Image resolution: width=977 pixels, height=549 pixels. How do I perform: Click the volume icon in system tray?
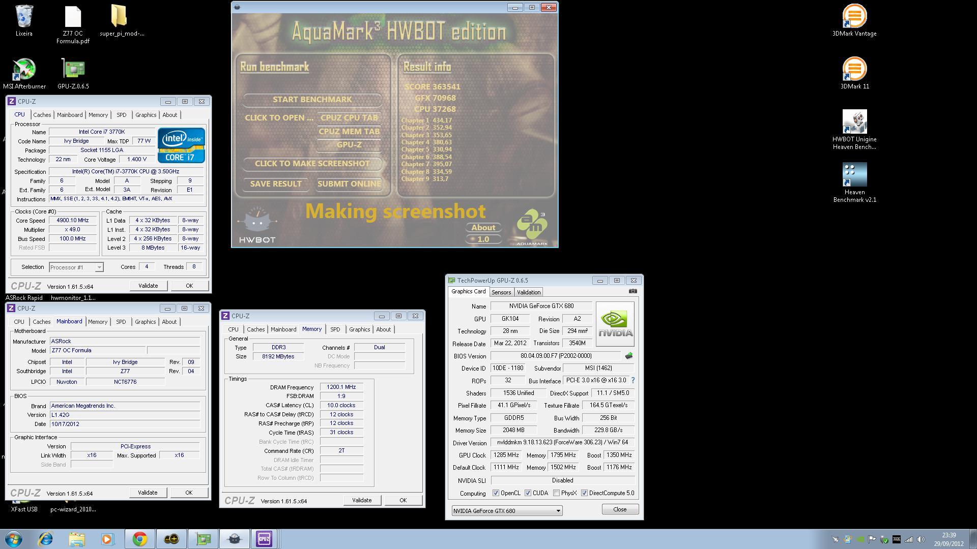point(921,539)
